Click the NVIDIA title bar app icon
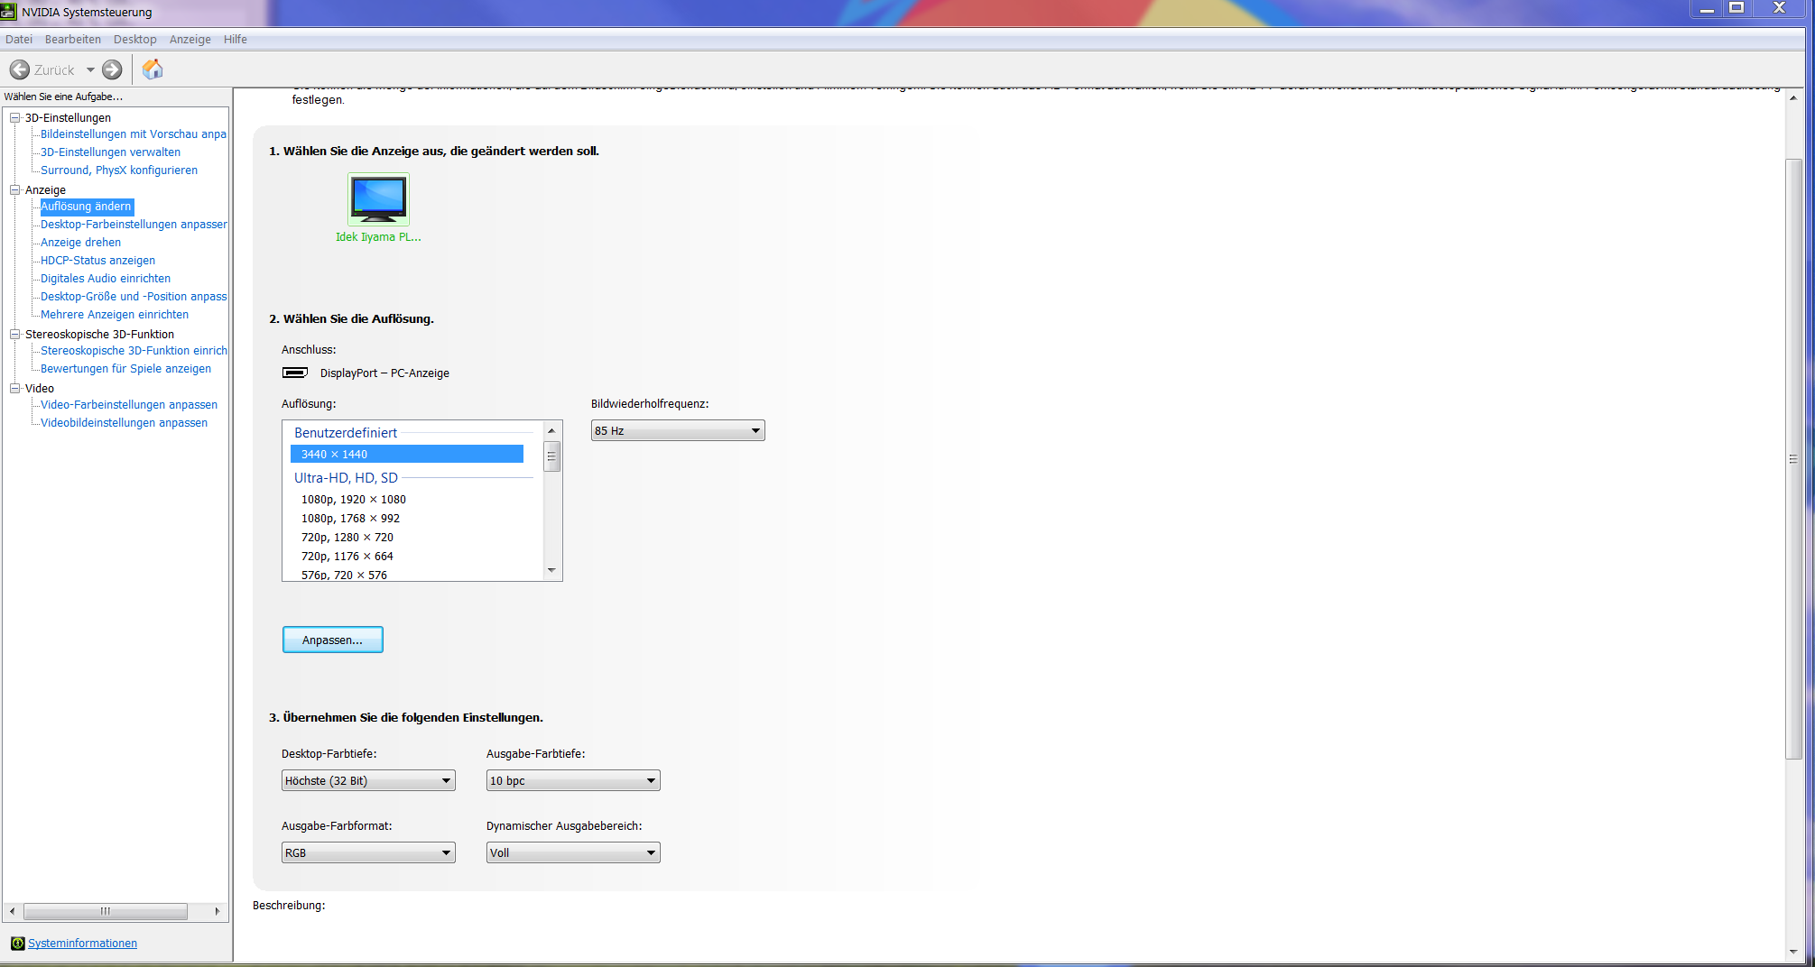Screen dimensions: 1815x967 click(x=9, y=12)
